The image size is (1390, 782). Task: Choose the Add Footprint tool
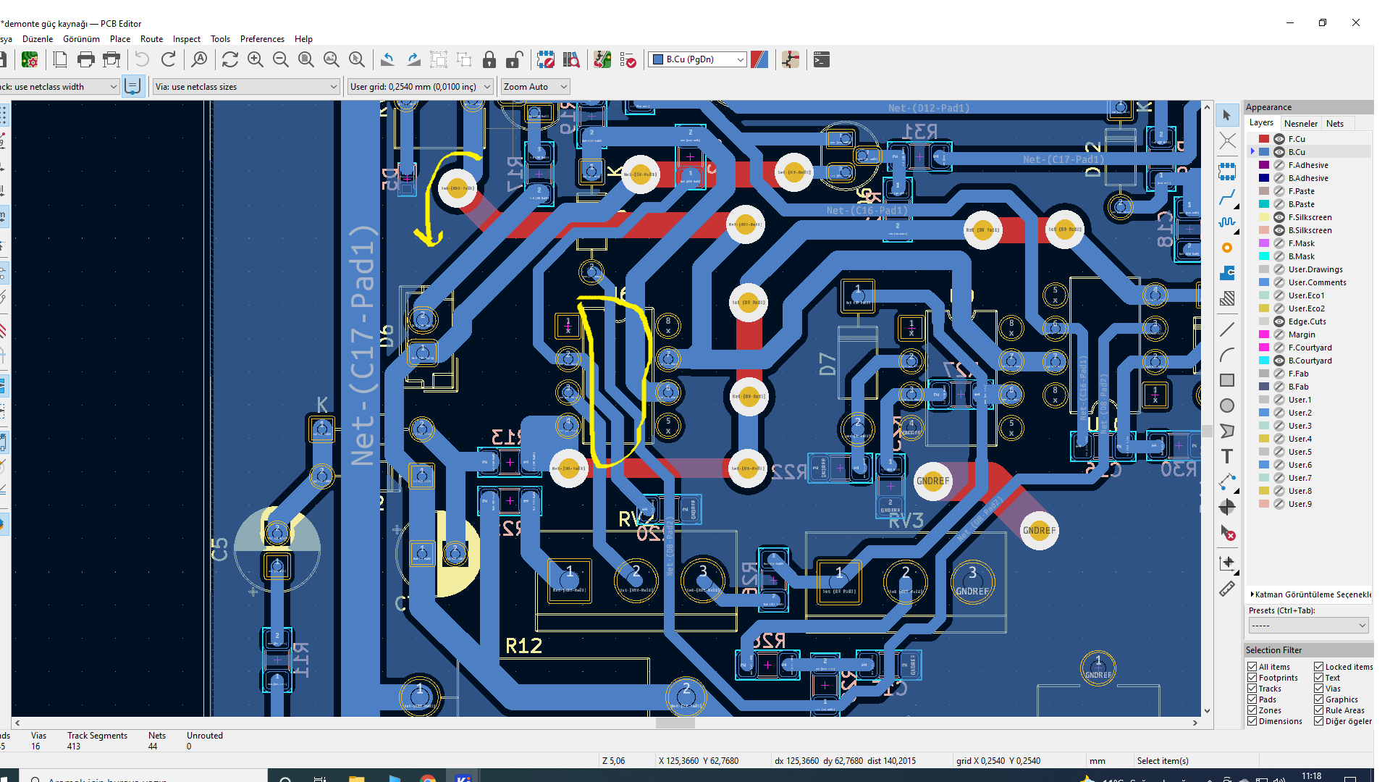coord(1227,172)
